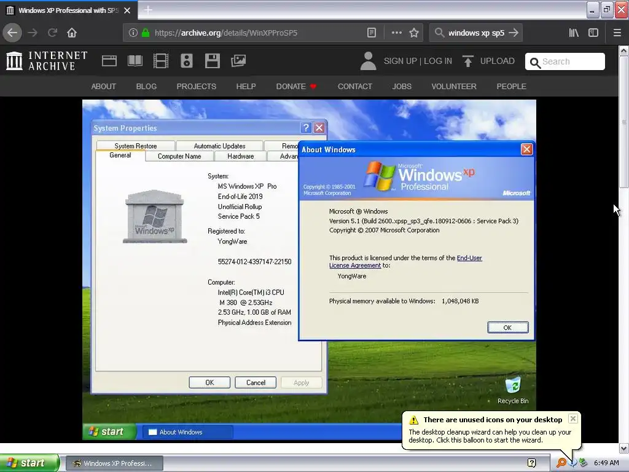Screen dimensions: 629x472
Task: Click the magnifier tray icon in taskbar
Action: pos(561,463)
